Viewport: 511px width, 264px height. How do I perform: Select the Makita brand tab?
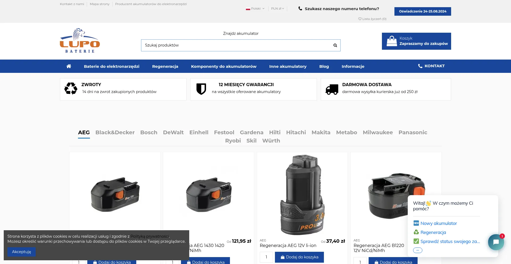(321, 132)
